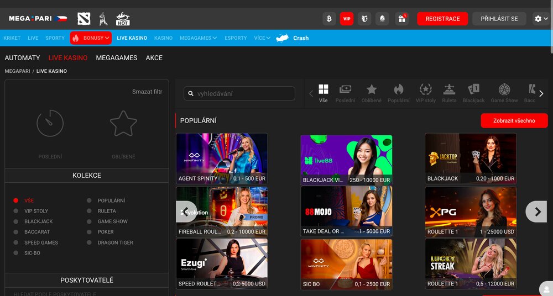Choose the DRAGON TIGER collection radio
The height and width of the screenshot is (296, 553).
pos(89,242)
